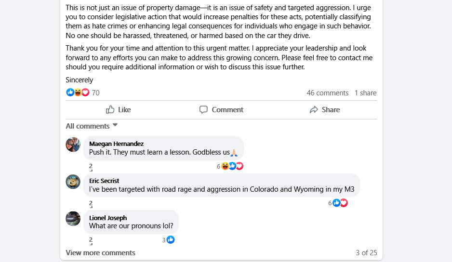Open Maegan Hernandez's profile picture
Viewport: 452px width, 262px height.
73,144
